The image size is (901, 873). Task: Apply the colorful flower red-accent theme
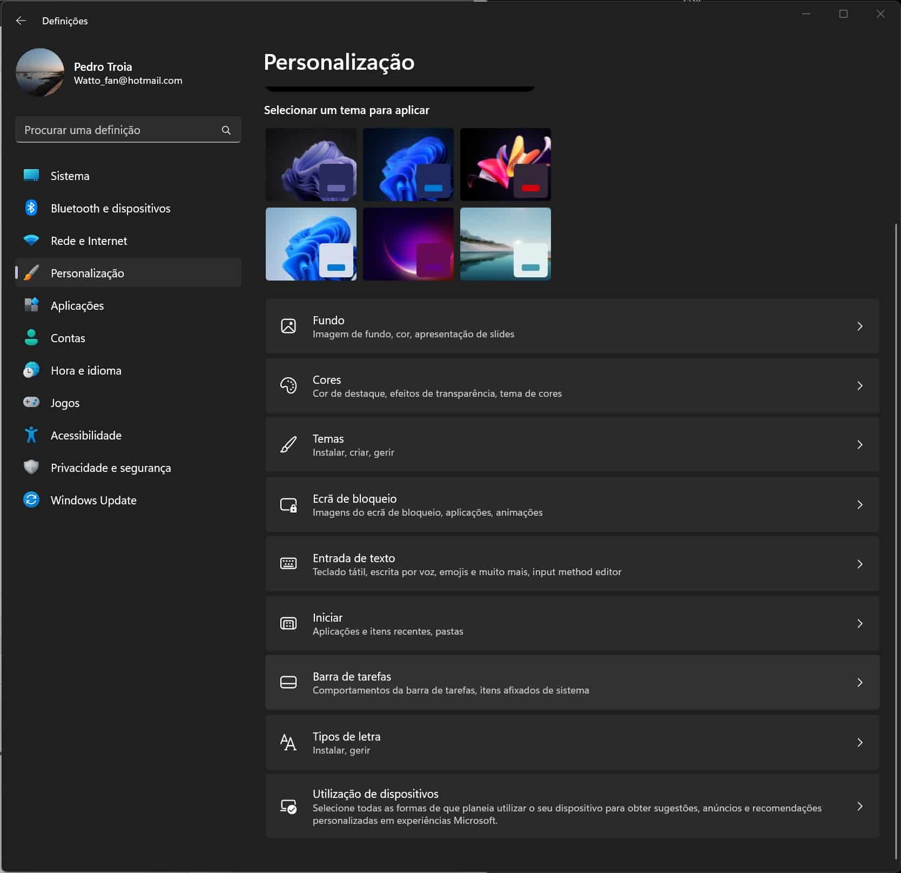click(x=506, y=164)
